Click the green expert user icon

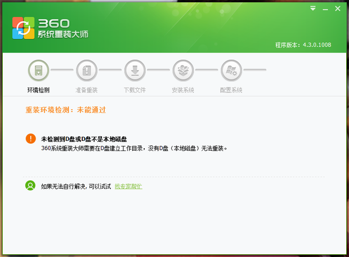30,185
